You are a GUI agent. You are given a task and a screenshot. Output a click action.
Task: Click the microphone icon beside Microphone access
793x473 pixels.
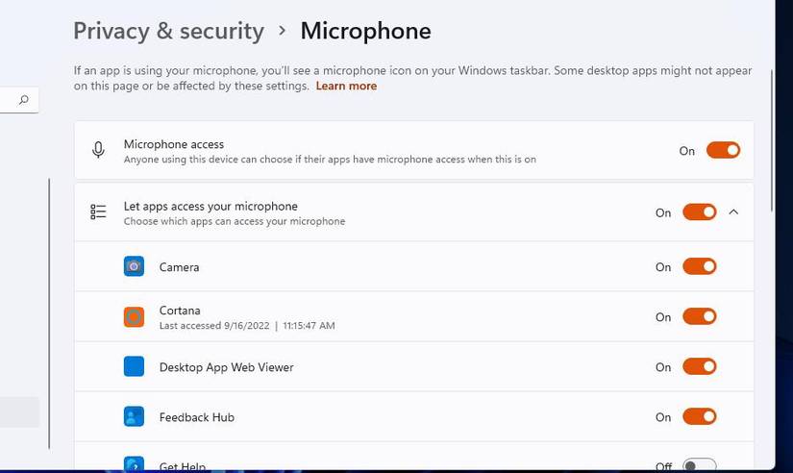(x=98, y=150)
